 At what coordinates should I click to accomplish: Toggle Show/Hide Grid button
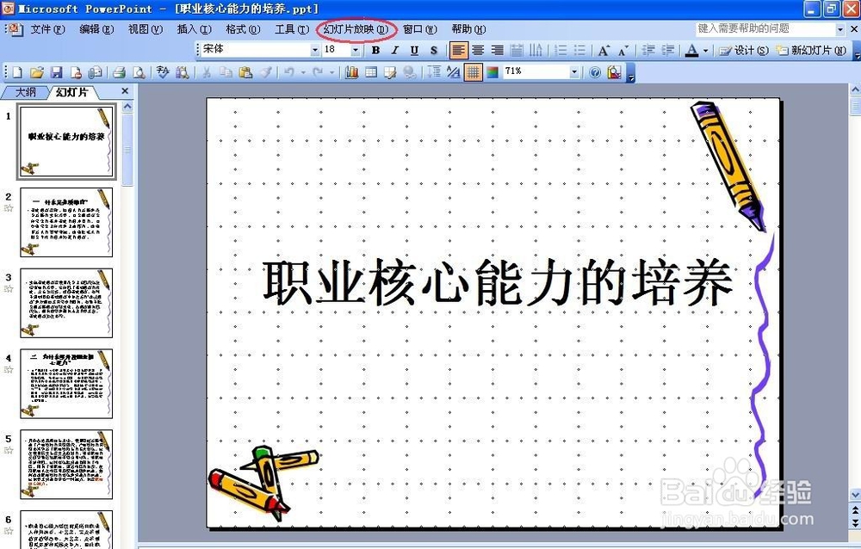[473, 72]
